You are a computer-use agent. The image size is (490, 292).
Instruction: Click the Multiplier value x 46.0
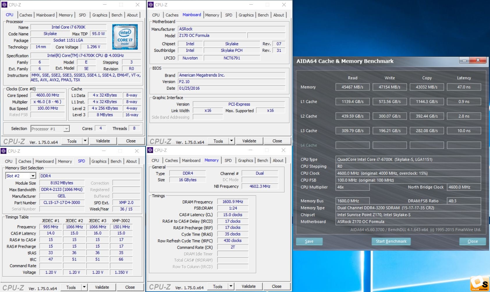click(x=48, y=102)
